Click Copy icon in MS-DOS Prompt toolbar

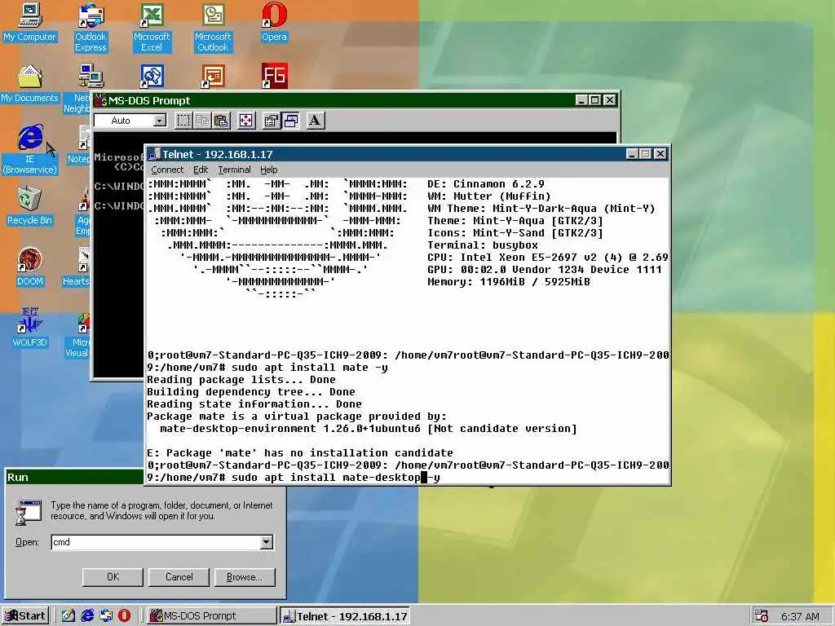tap(202, 121)
